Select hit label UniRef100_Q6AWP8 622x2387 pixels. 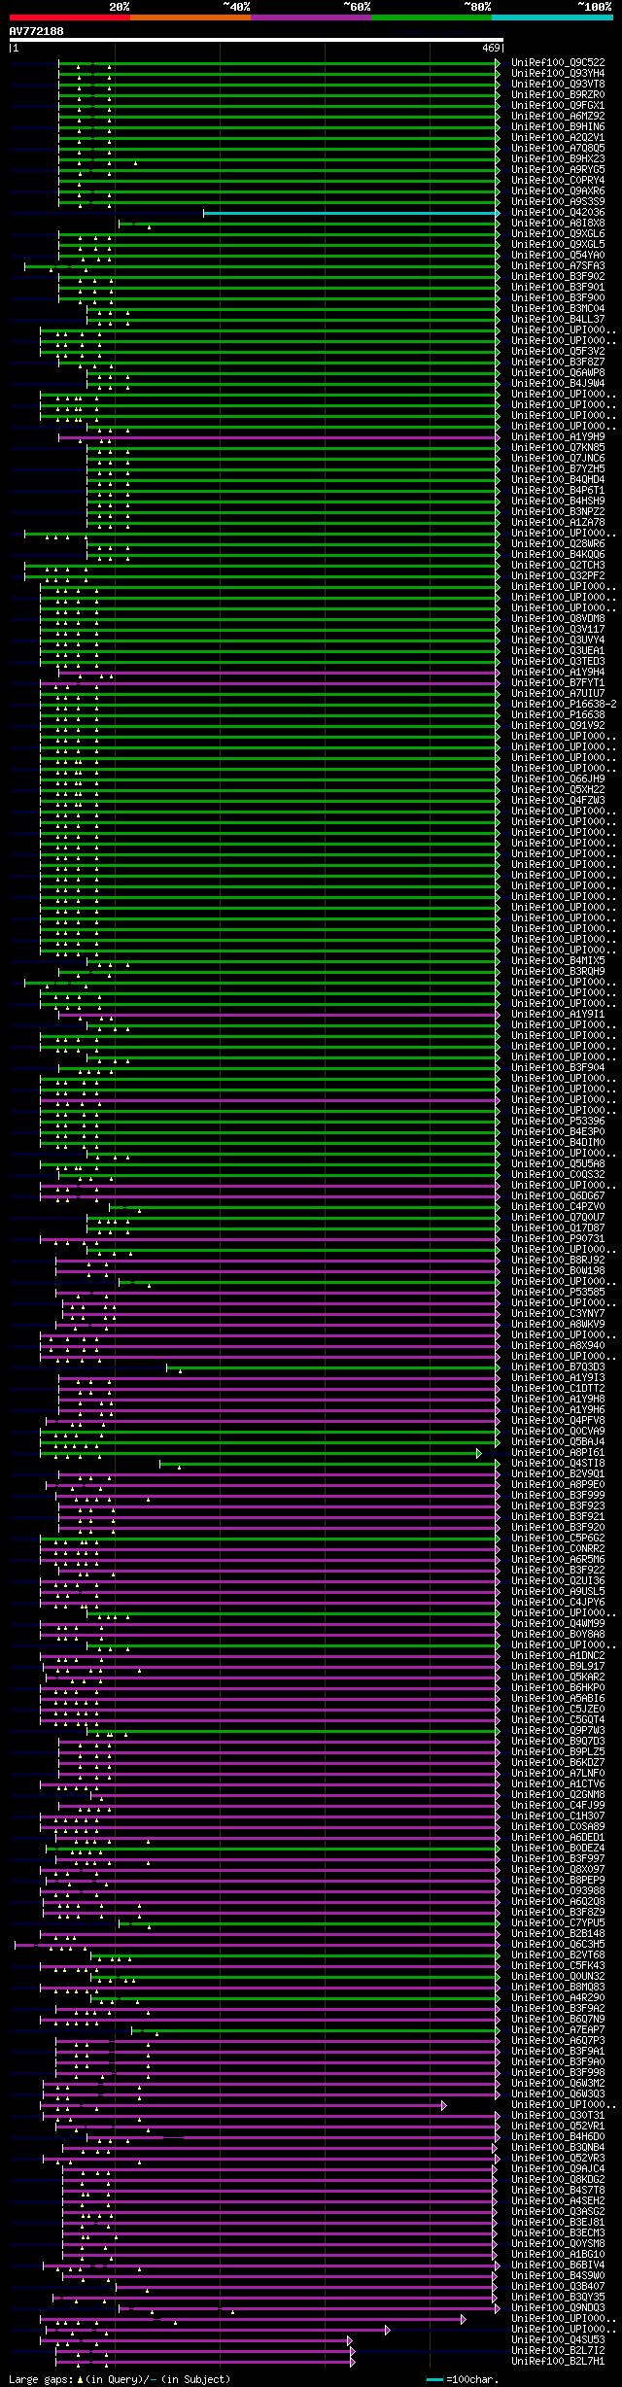point(558,372)
